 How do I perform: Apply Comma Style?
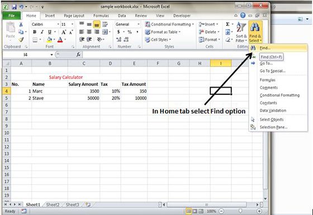point(137,32)
